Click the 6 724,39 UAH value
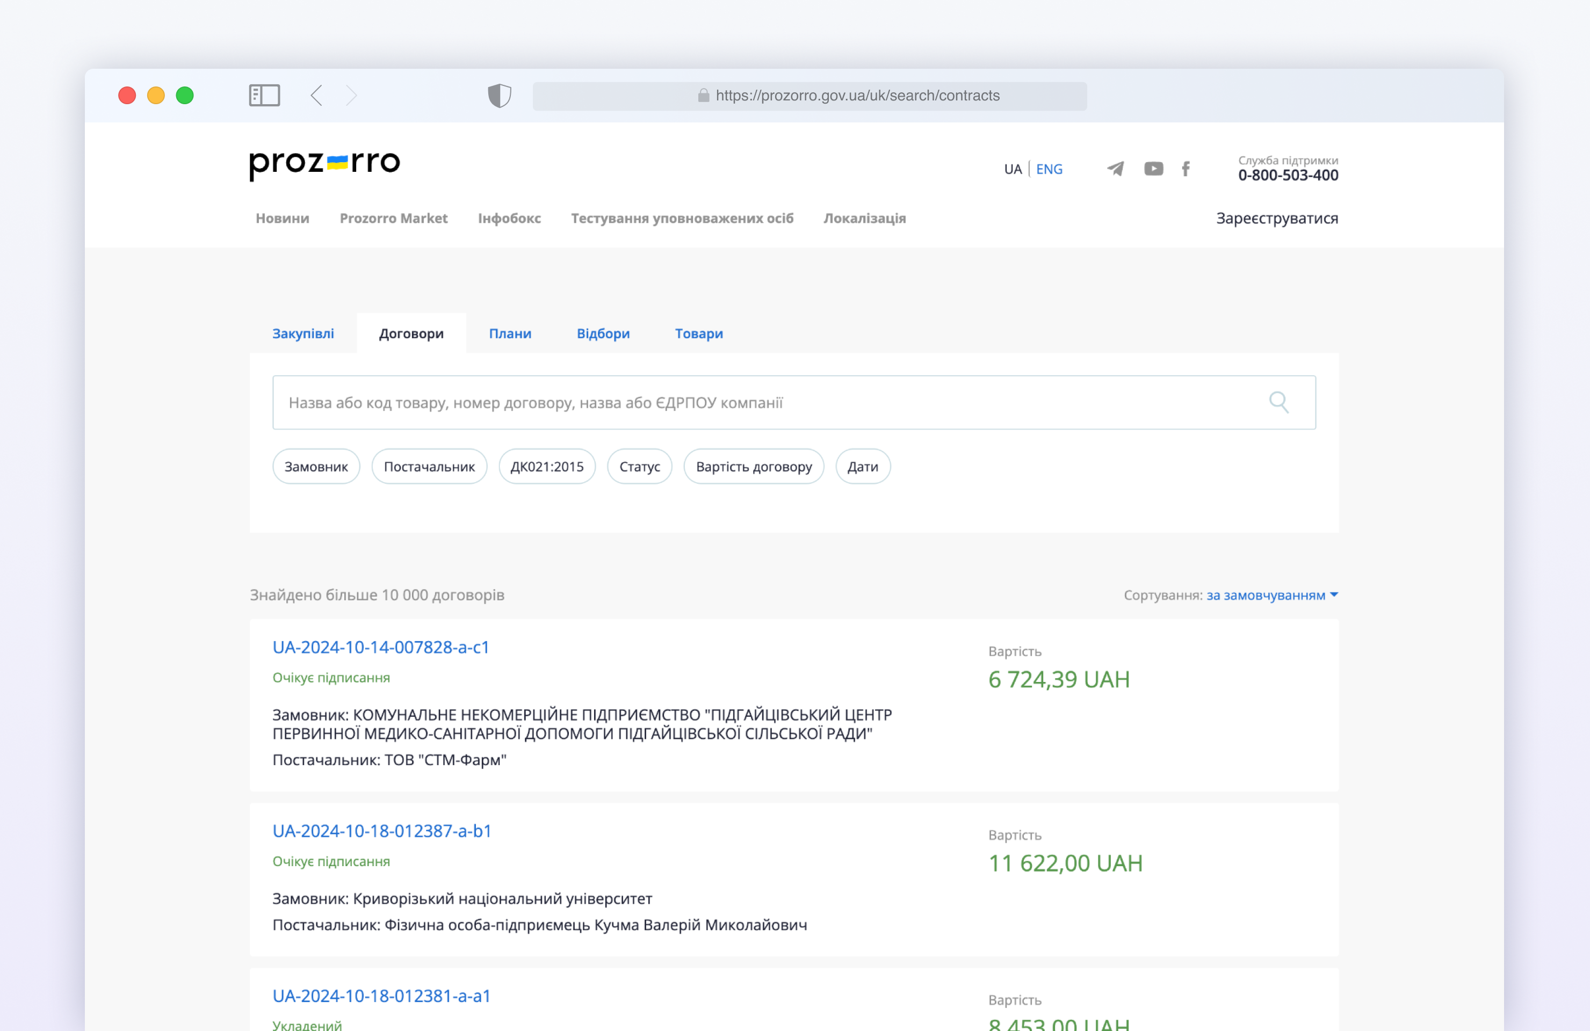The width and height of the screenshot is (1590, 1031). [x=1059, y=679]
